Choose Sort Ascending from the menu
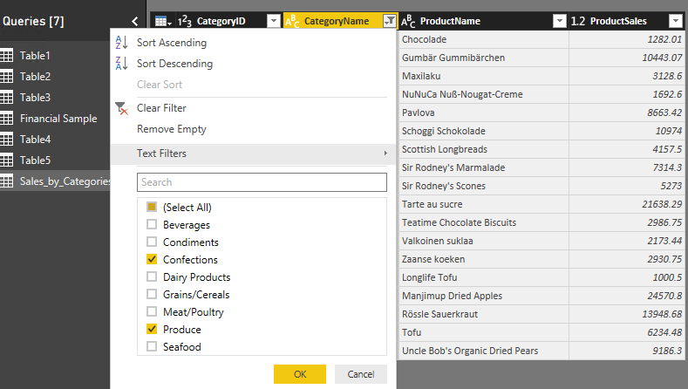 click(172, 43)
